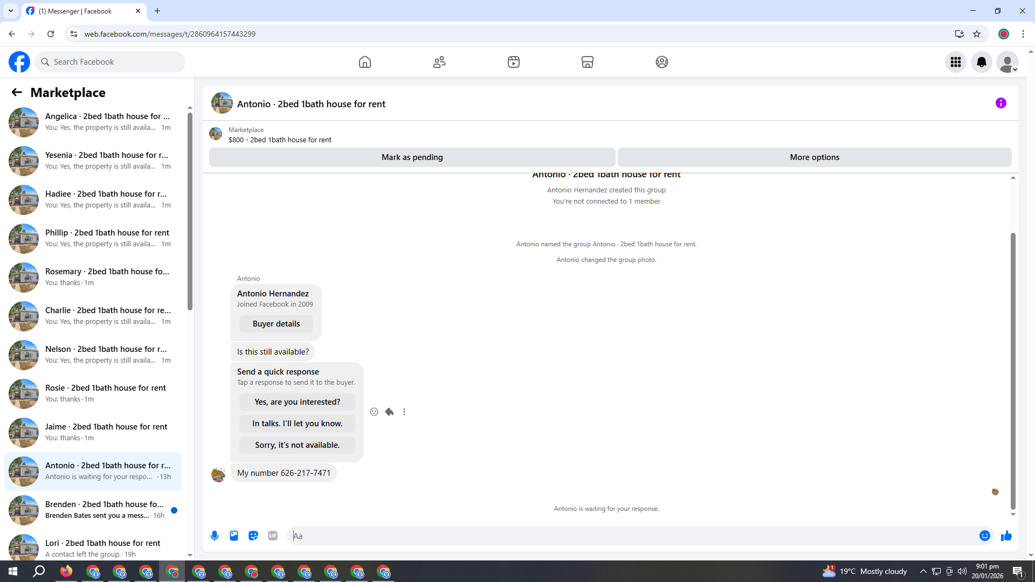The width and height of the screenshot is (1035, 582).
Task: Open the Chrome menu (three dots)
Action: tap(1023, 34)
